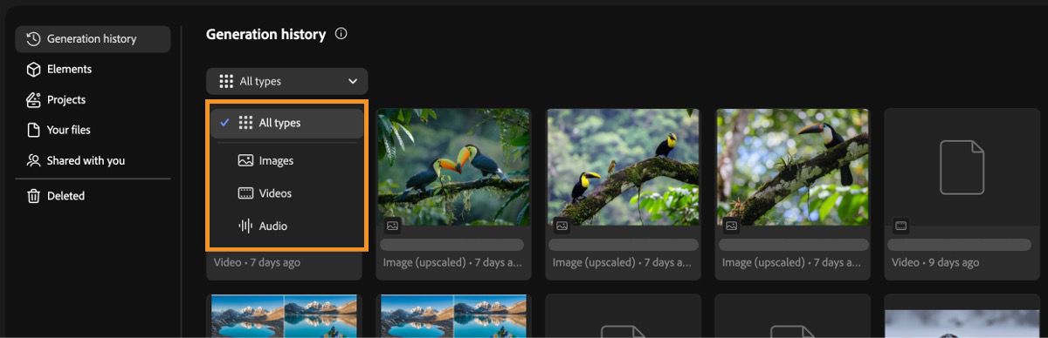Click the Generation history page heading
The height and width of the screenshot is (338, 1048).
[265, 35]
